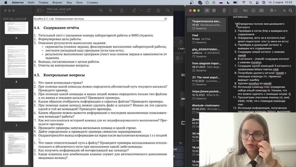
Task: Zoom in on Preview PDF window
Action: pos(111,11)
